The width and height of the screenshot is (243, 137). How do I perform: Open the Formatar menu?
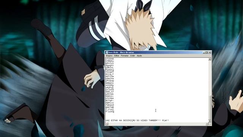click(x=125, y=56)
